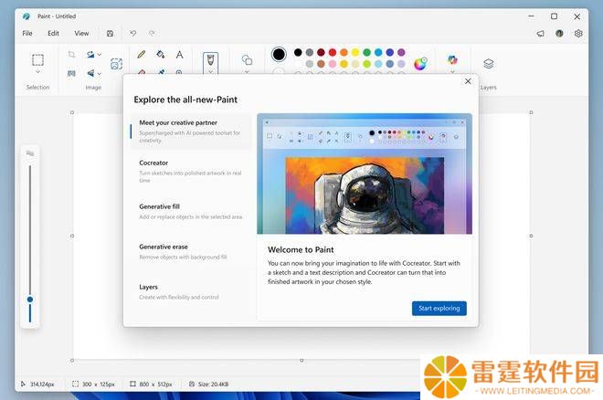Open the View menu

(x=81, y=34)
